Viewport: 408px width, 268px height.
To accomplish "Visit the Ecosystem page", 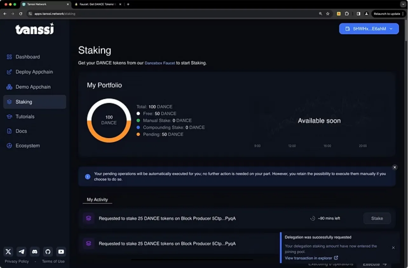I will (28, 146).
